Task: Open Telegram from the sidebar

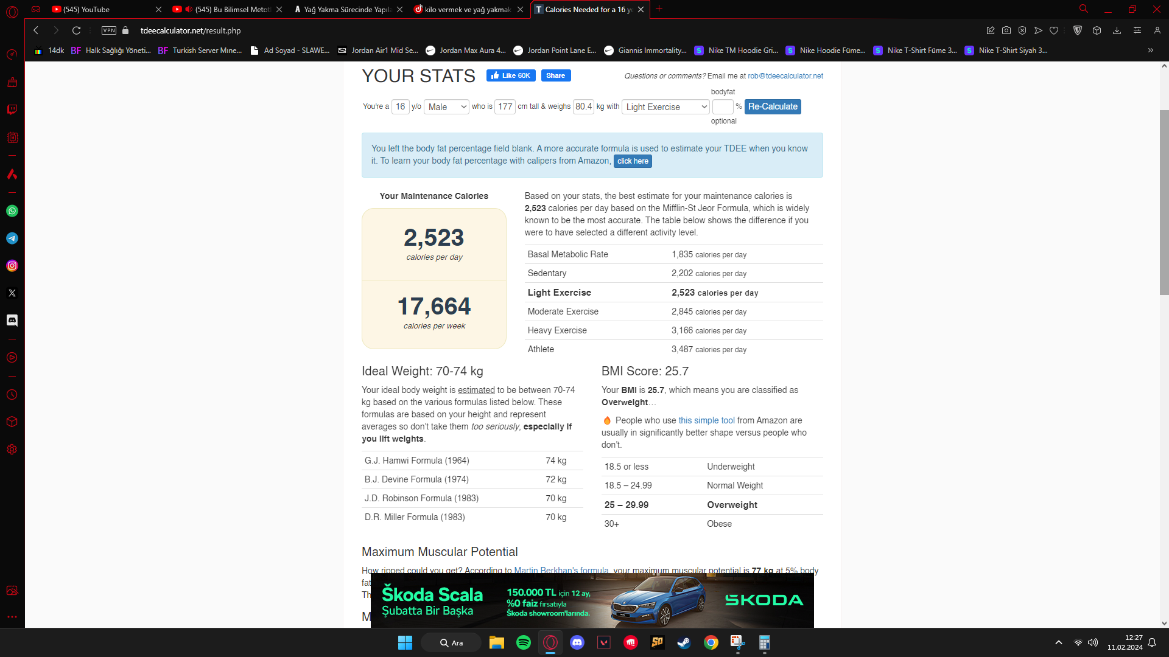Action: point(12,238)
